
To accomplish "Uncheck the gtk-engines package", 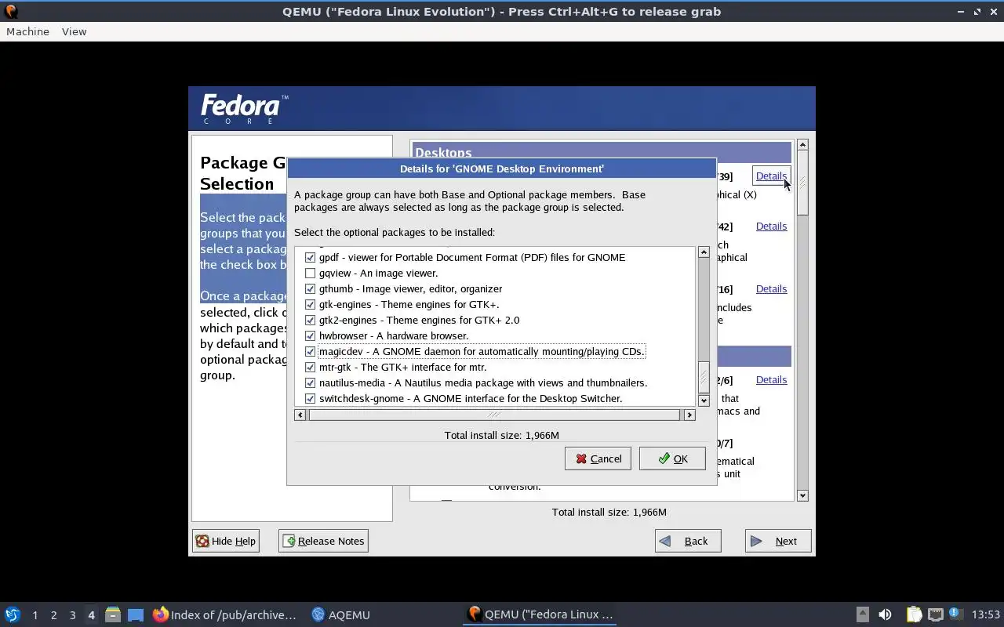I will (x=310, y=304).
